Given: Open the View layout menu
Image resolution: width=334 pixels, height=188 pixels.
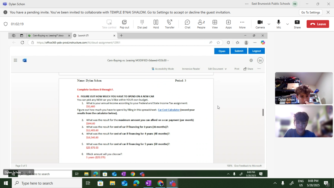Looking at the screenshot, I should point(215,24).
